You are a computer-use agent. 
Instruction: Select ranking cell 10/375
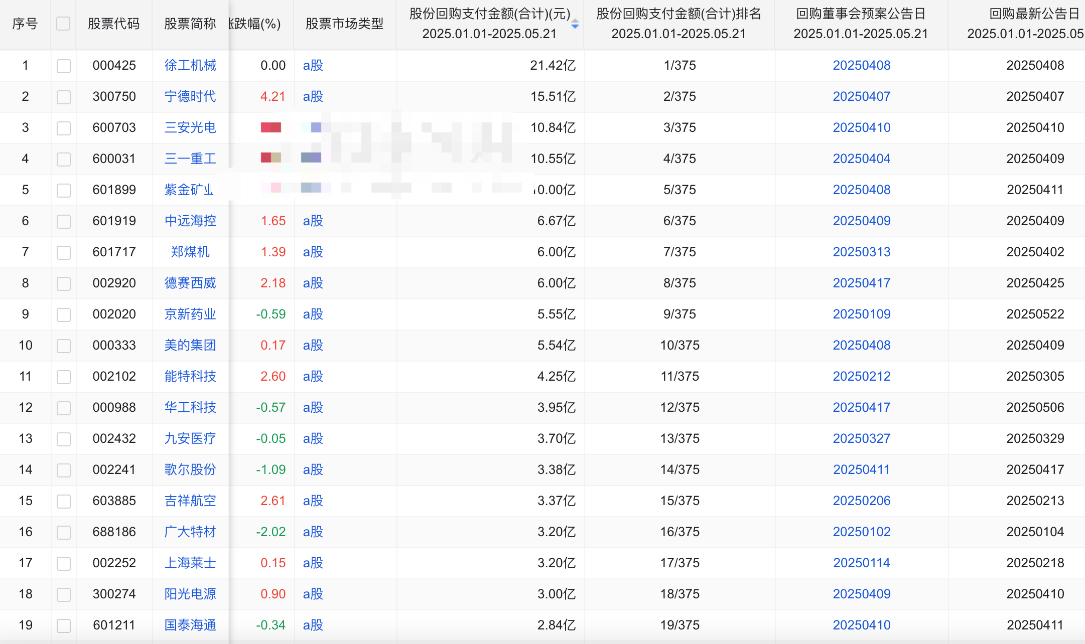pyautogui.click(x=680, y=345)
